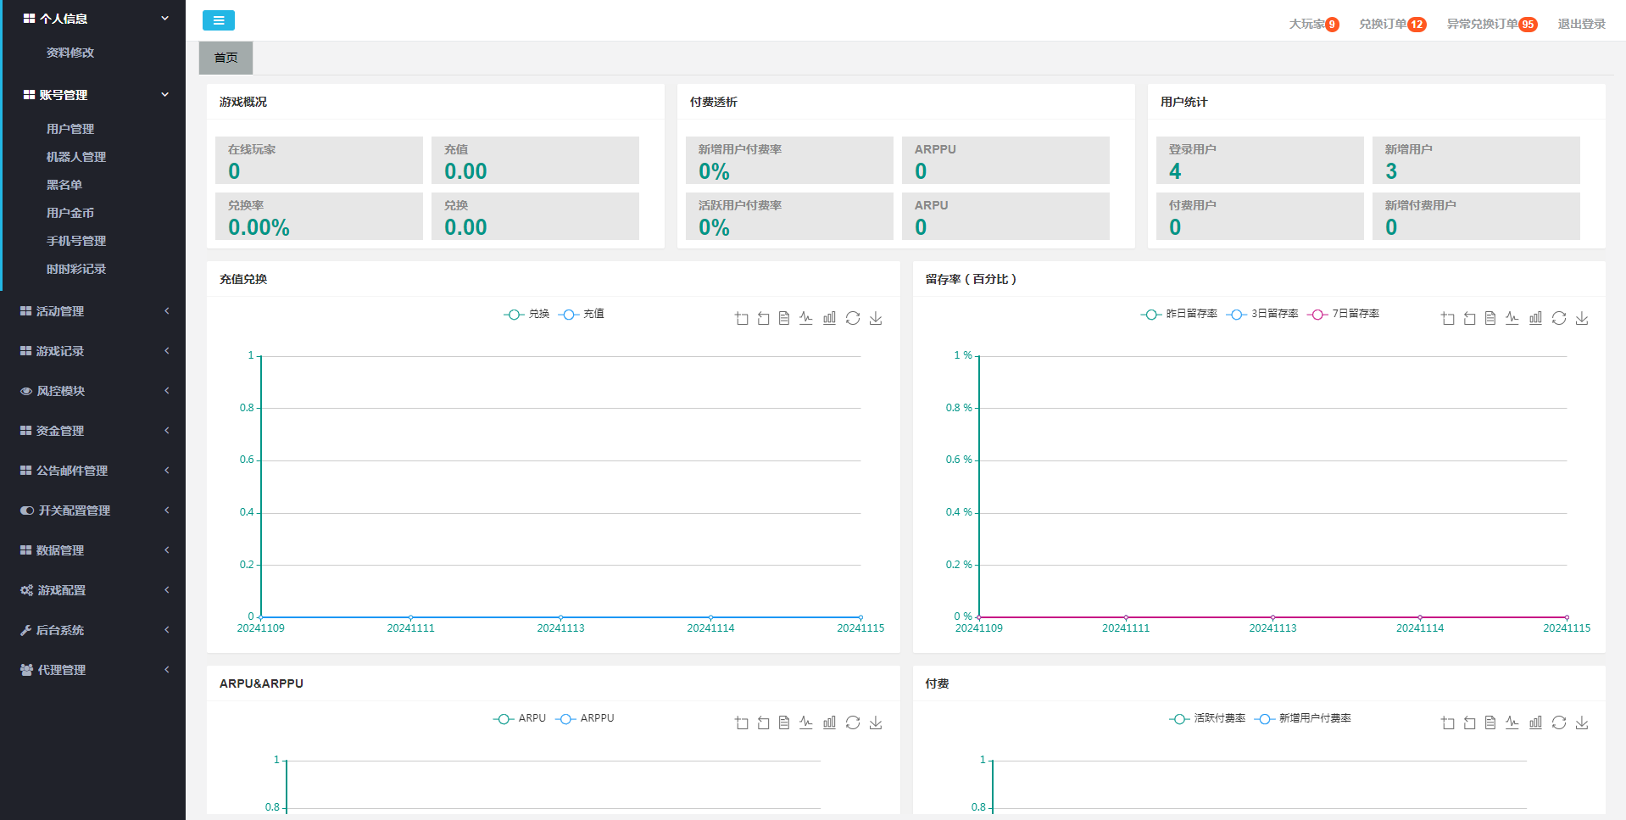The image size is (1626, 820).
Task: Switch the 充值兑换 chart to bar type
Action: point(829,318)
